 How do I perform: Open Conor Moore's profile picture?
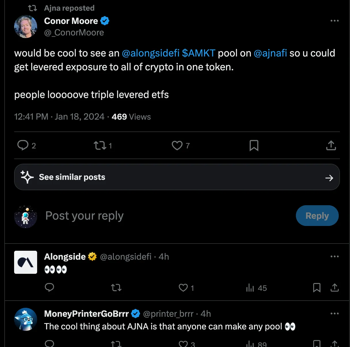(26, 27)
